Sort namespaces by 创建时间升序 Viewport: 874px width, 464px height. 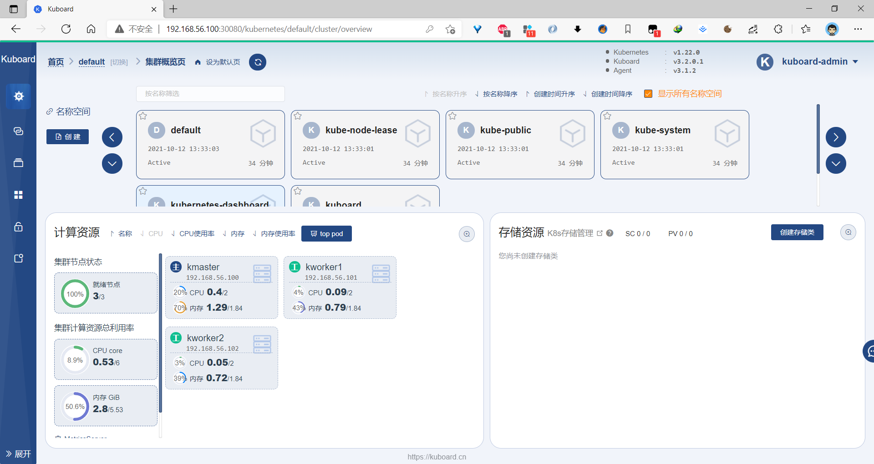click(x=550, y=94)
